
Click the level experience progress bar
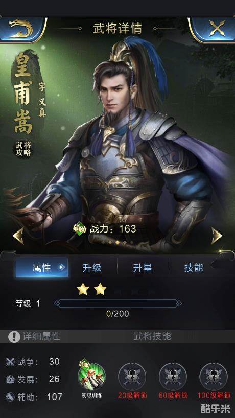118,304
